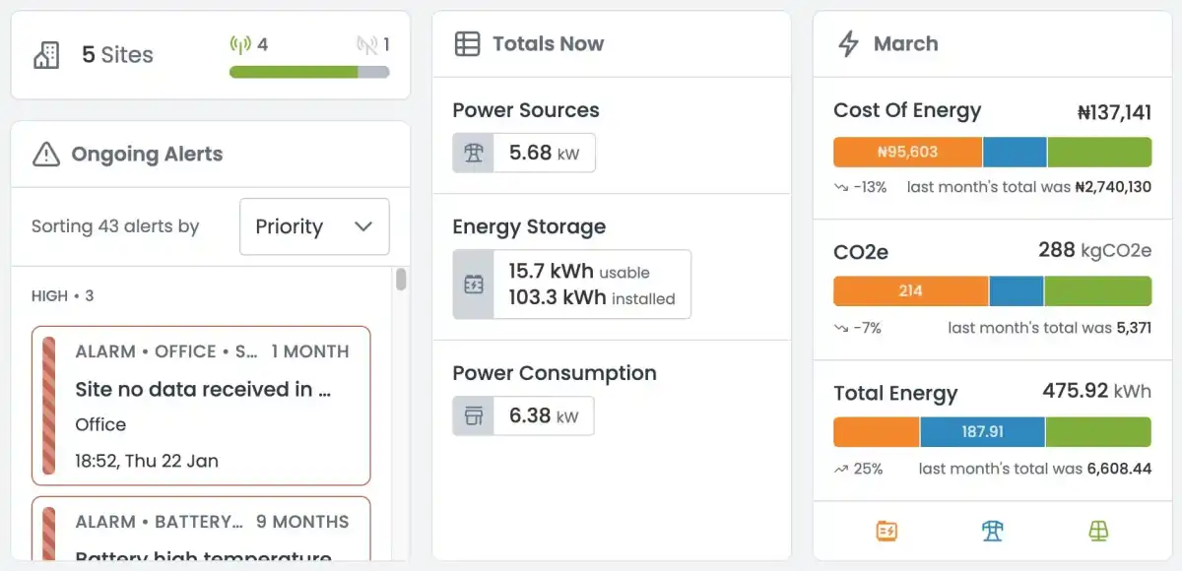Image resolution: width=1182 pixels, height=571 pixels.
Task: Open the Battery high temperature alarm card
Action: pos(201,532)
